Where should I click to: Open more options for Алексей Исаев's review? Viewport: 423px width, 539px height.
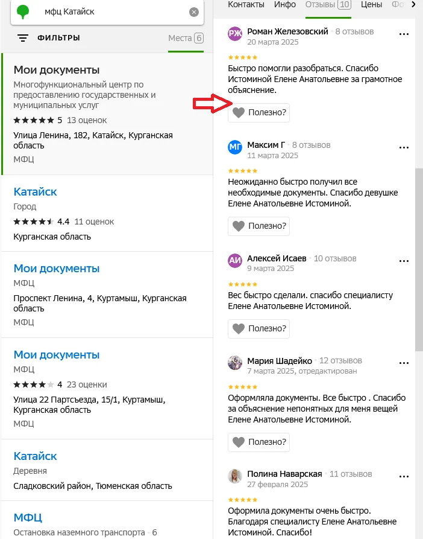click(404, 259)
